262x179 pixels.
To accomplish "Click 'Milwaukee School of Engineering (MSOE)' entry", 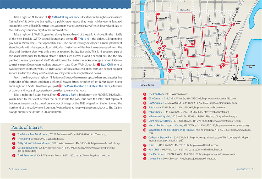I will point(171,130).
